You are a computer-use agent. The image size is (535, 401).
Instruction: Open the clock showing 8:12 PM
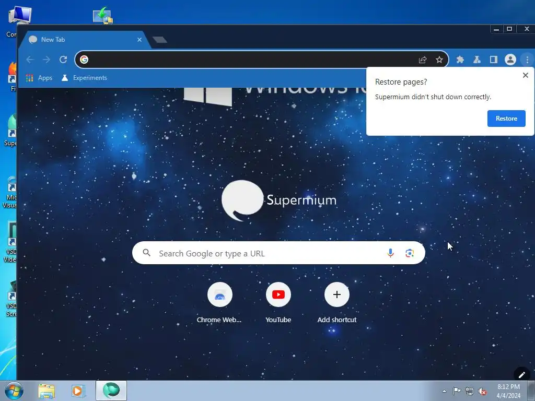click(508, 391)
